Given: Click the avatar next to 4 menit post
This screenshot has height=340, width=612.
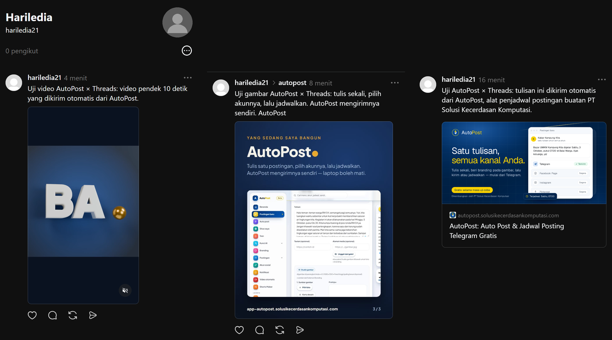Looking at the screenshot, I should click(x=14, y=83).
